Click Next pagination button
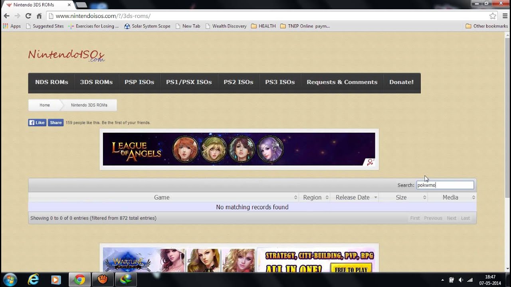 (x=452, y=218)
